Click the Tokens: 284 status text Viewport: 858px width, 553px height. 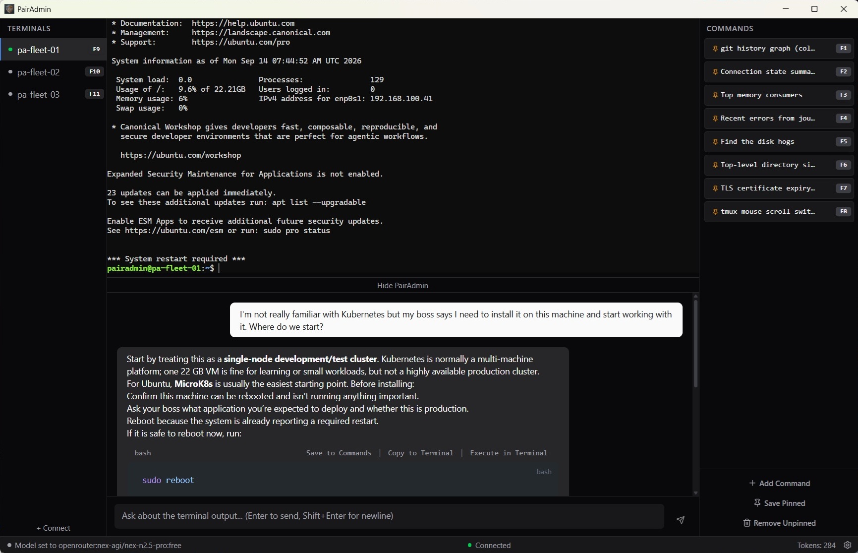816,545
